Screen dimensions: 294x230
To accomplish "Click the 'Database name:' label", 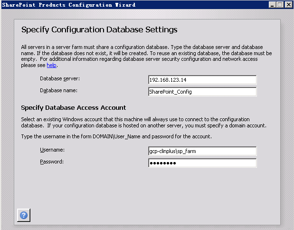I will [58, 90].
